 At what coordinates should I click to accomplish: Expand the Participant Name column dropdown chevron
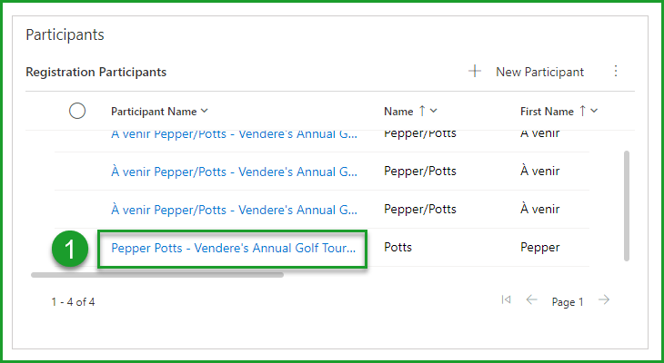point(205,111)
